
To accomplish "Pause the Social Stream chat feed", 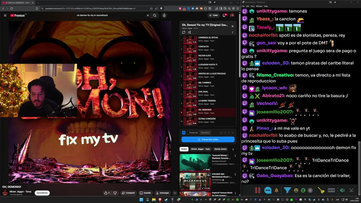I will pos(257,190).
